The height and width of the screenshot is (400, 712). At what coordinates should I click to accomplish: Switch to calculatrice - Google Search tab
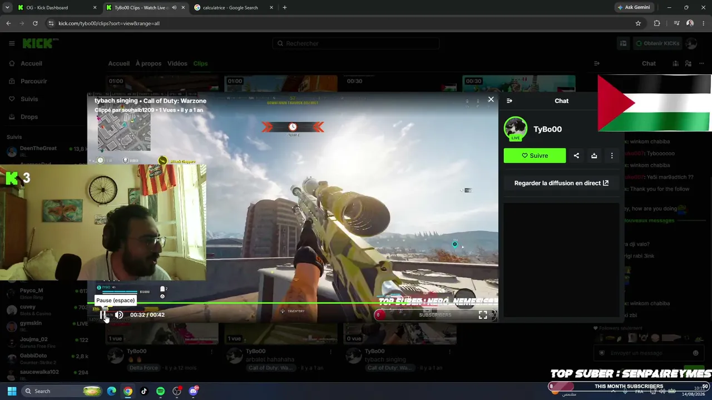click(234, 8)
